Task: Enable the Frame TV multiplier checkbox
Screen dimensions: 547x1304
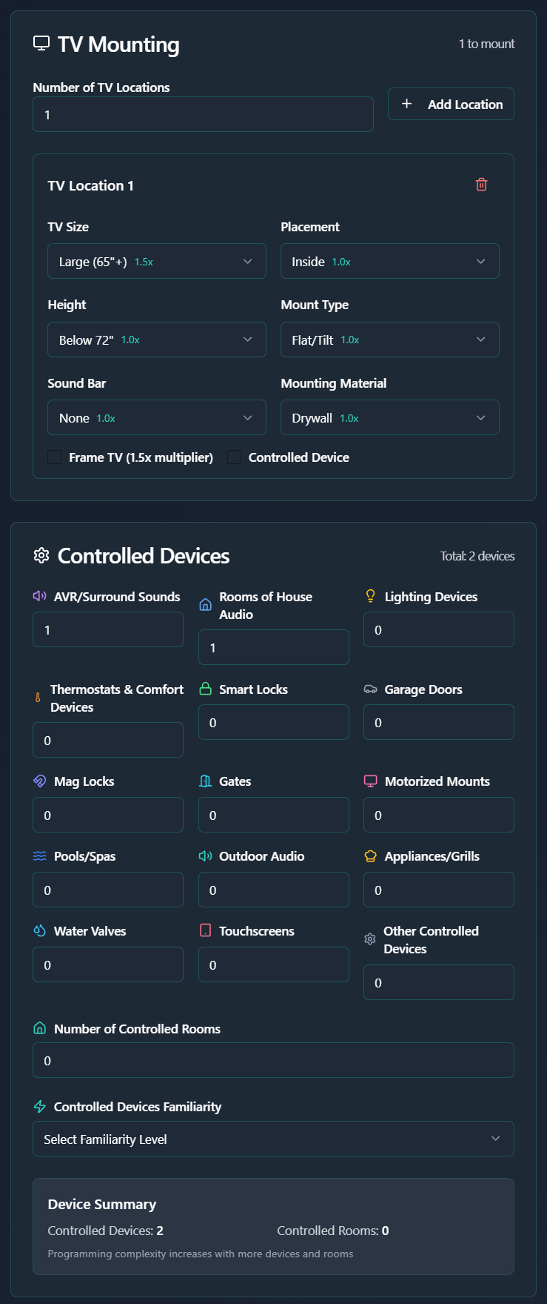Action: [55, 457]
